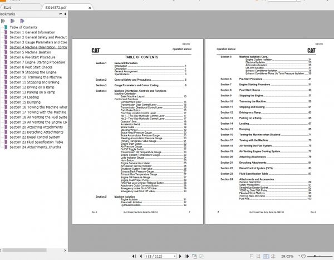
Task: Close the BI014572.pdf tab
Action: (x=90, y=8)
